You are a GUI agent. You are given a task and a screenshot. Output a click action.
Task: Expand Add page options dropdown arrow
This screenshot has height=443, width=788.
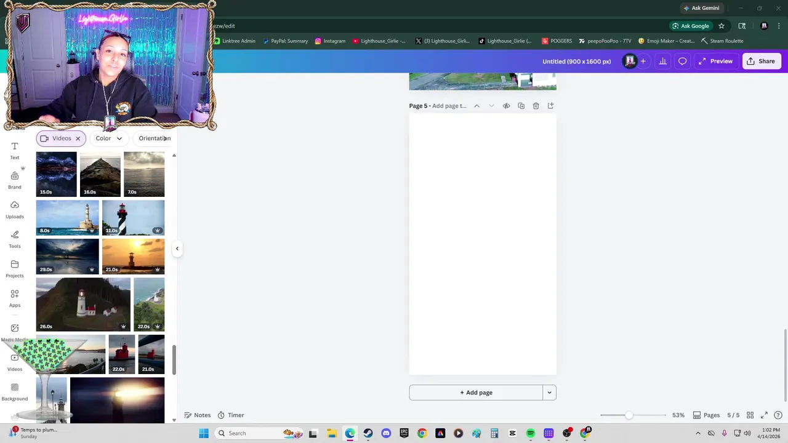click(x=549, y=393)
